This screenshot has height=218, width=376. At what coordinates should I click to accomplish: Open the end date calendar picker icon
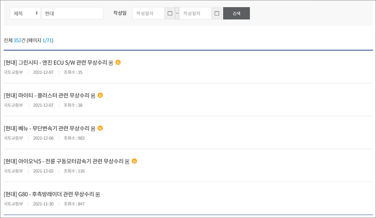pyautogui.click(x=217, y=13)
